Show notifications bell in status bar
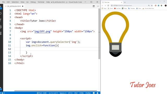The height and width of the screenshot is (94, 167). [x=97, y=93]
